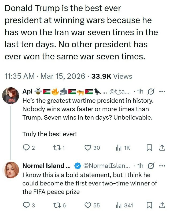The height and width of the screenshot is (215, 173).
Task: Click Grok icon on Normal Island's reply
Action: tap(151, 166)
